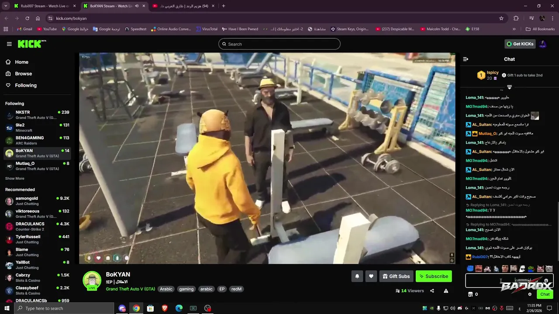This screenshot has width=559, height=314.
Task: Open TylerRussell recommended channel
Action: (x=37, y=239)
